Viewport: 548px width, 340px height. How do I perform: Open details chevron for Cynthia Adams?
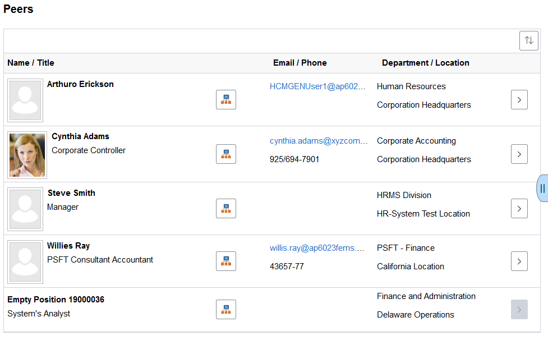pyautogui.click(x=519, y=154)
